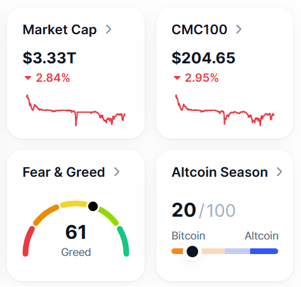301x287 pixels.
Task: Click the Altcoin Season slider knob
Action: (192, 252)
